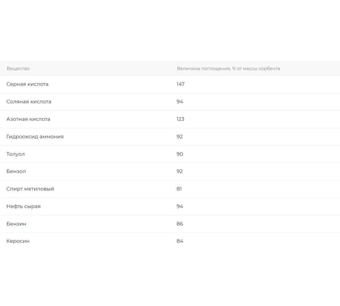Select the Нефть сырая row label

coord(24,206)
